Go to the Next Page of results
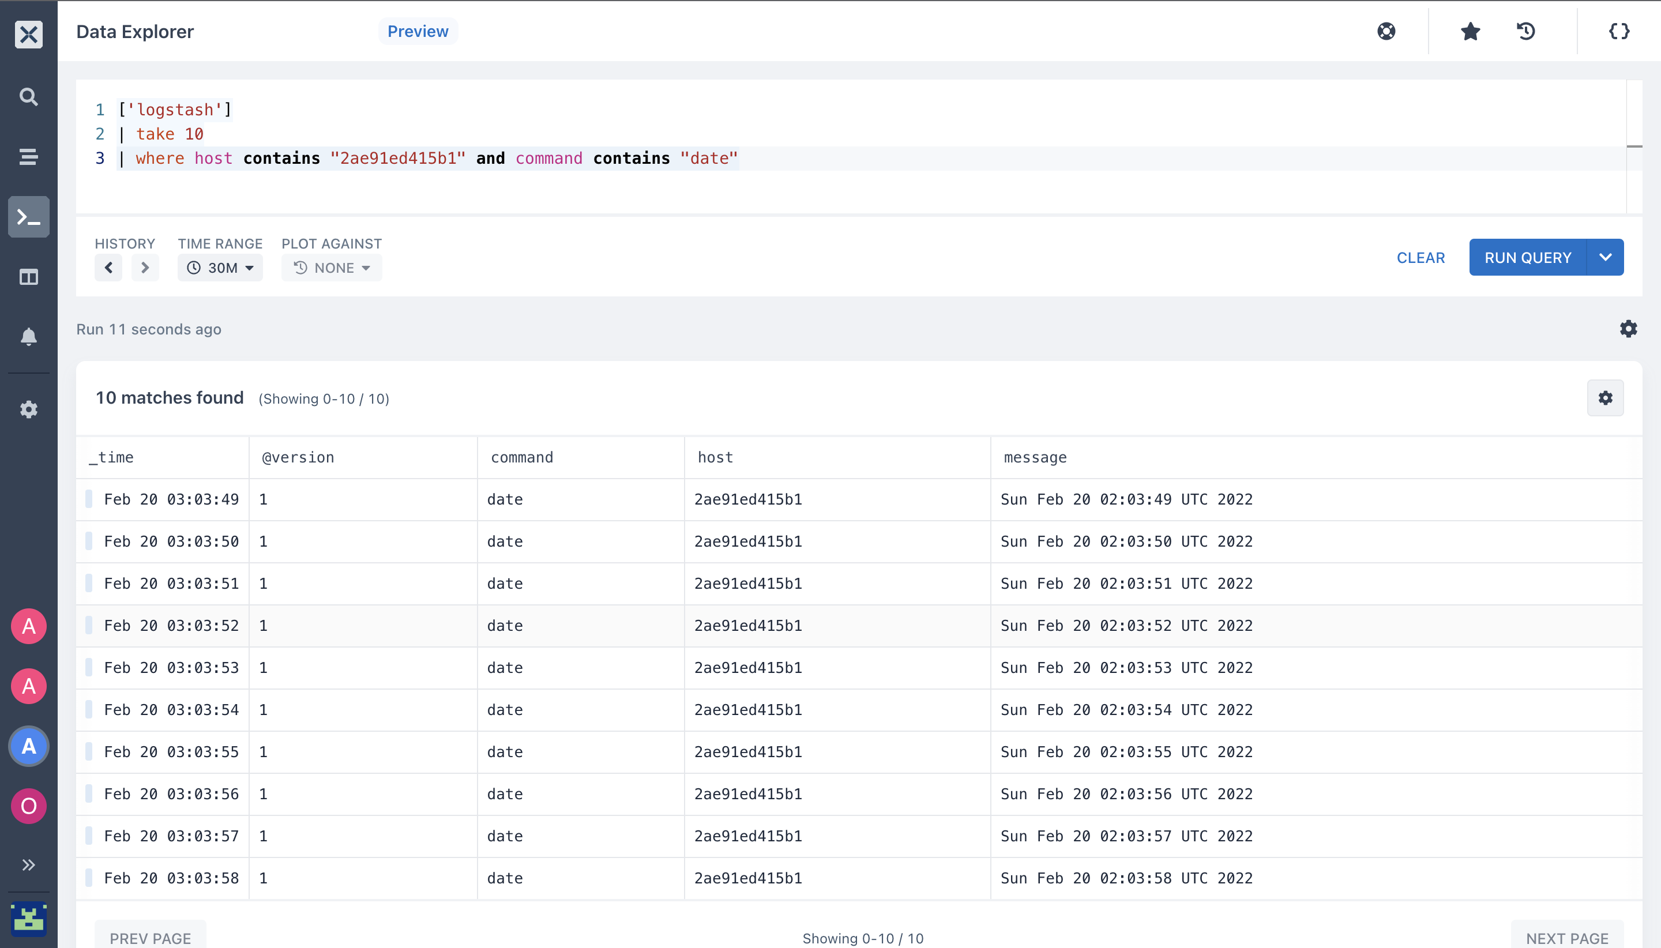Screen dimensions: 1661x948 1566,938
